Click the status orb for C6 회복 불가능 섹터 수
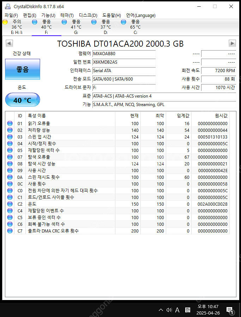241x317 pixels. pyautogui.click(x=10, y=224)
